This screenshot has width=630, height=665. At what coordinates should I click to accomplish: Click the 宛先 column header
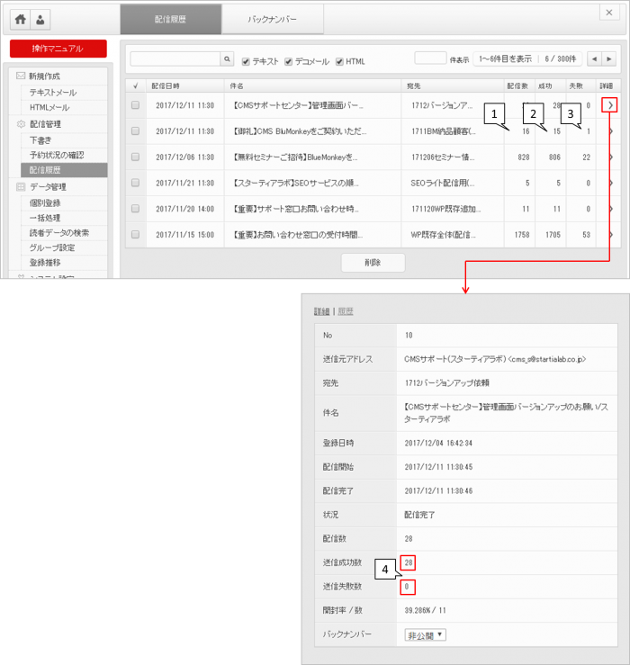coord(414,85)
